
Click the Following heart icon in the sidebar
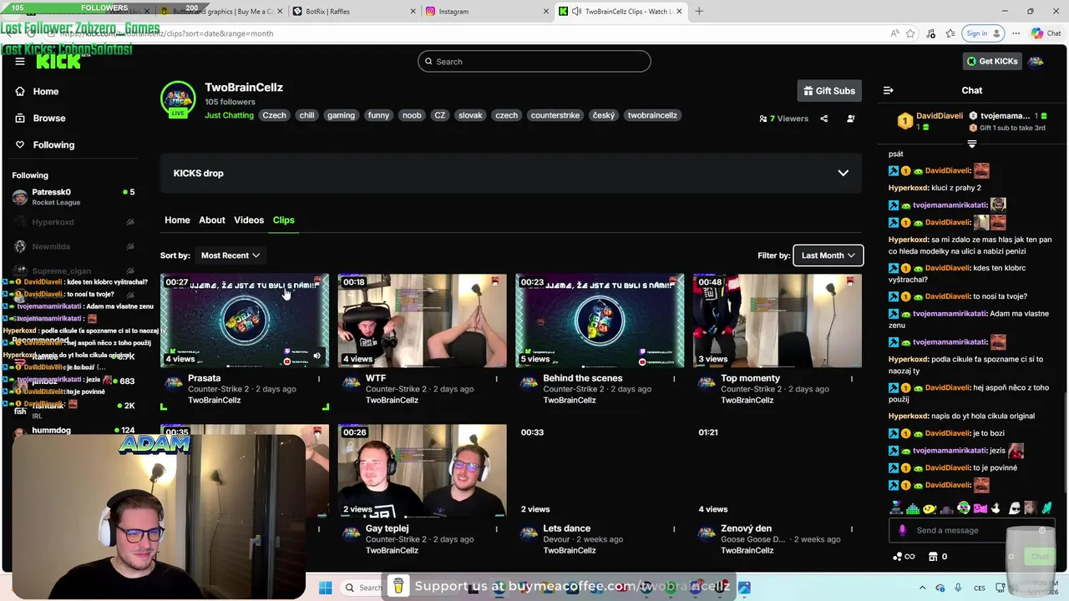(x=20, y=144)
